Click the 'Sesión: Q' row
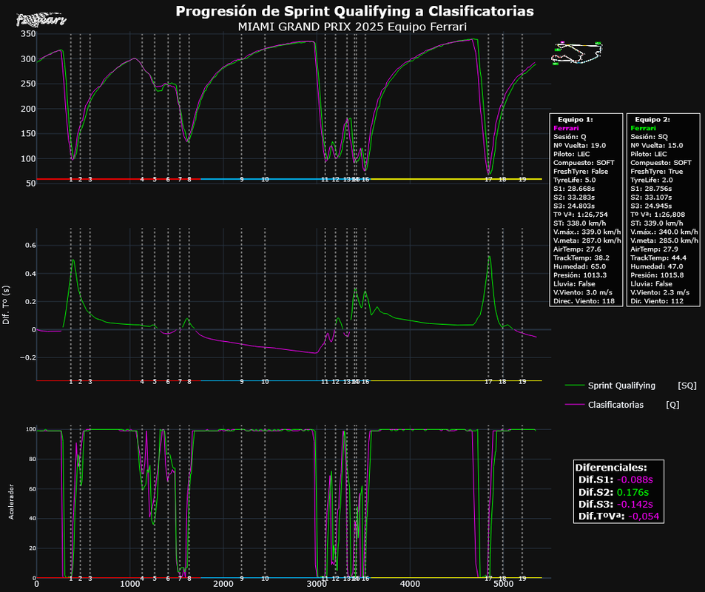Screen dimensions: 705x592 570,137
